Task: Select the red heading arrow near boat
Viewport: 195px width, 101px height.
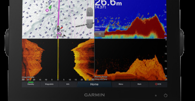Action: (x=62, y=28)
